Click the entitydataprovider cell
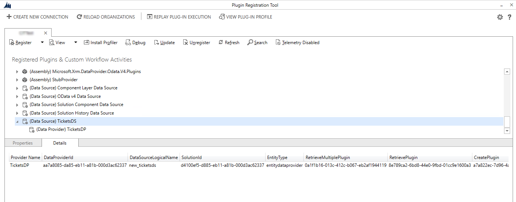This screenshot has width=516, height=202. 285,165
